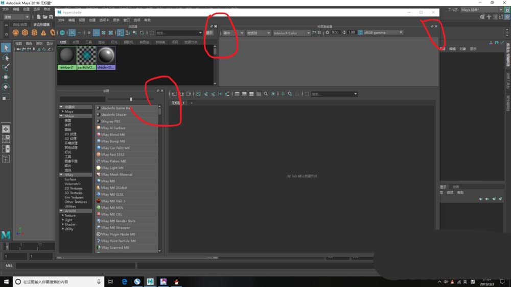The width and height of the screenshot is (511, 287).
Task: Open the 无标题_1 work area tab
Action: [x=178, y=103]
